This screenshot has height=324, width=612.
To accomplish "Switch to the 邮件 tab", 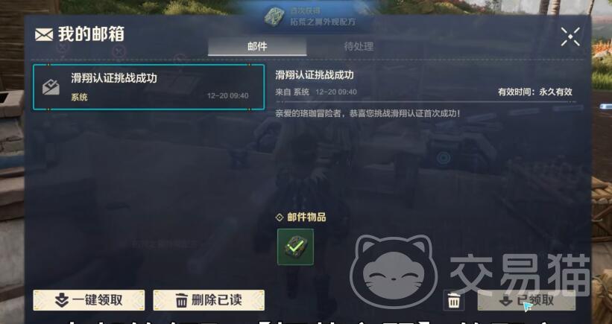I will tap(257, 47).
